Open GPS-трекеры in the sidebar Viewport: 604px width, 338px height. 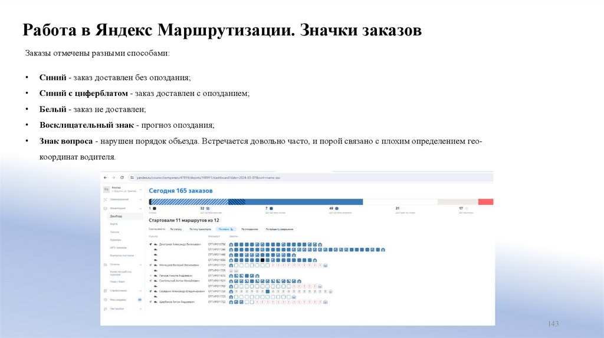click(x=118, y=248)
